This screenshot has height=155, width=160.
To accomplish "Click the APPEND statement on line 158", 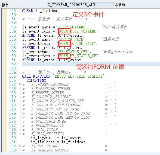I will tap(52, 48).
